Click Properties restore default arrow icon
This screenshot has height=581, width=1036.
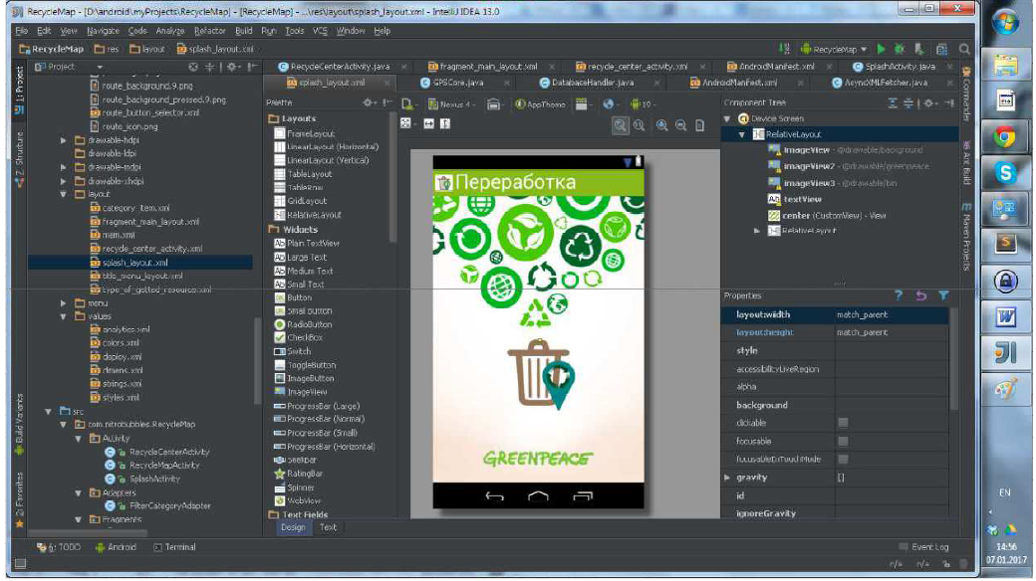921,295
